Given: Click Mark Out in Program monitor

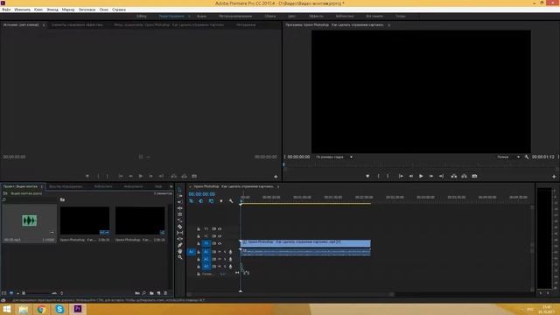Looking at the screenshot, I should 388,176.
